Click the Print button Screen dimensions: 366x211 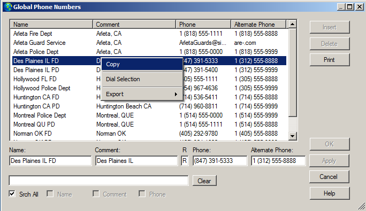[330, 60]
